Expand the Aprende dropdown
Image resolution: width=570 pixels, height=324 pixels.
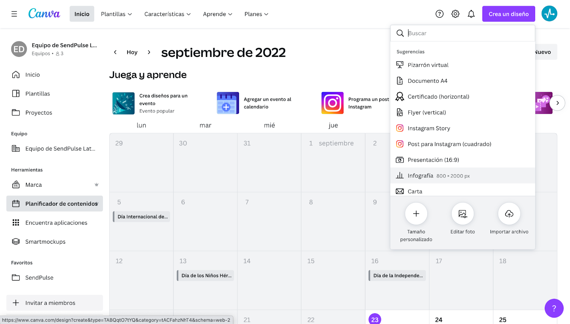(x=218, y=14)
